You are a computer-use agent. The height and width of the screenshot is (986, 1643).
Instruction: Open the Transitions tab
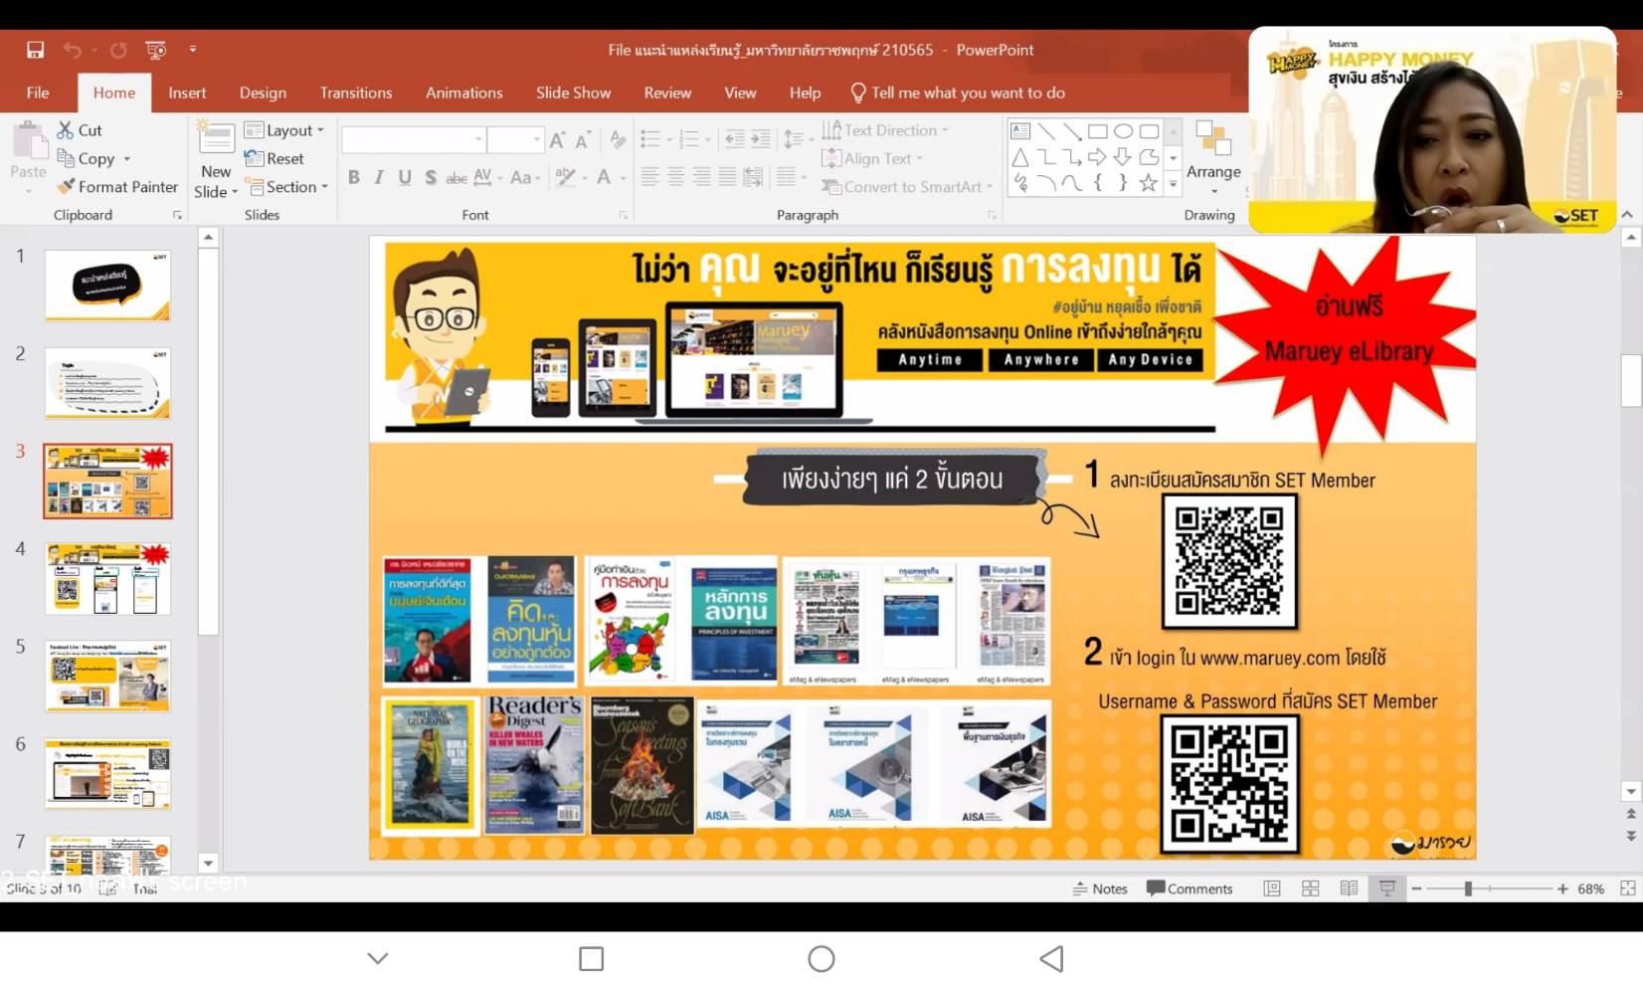point(356,93)
